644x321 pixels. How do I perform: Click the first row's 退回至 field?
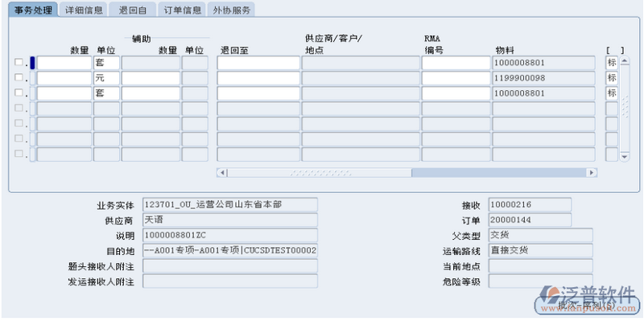pyautogui.click(x=258, y=63)
